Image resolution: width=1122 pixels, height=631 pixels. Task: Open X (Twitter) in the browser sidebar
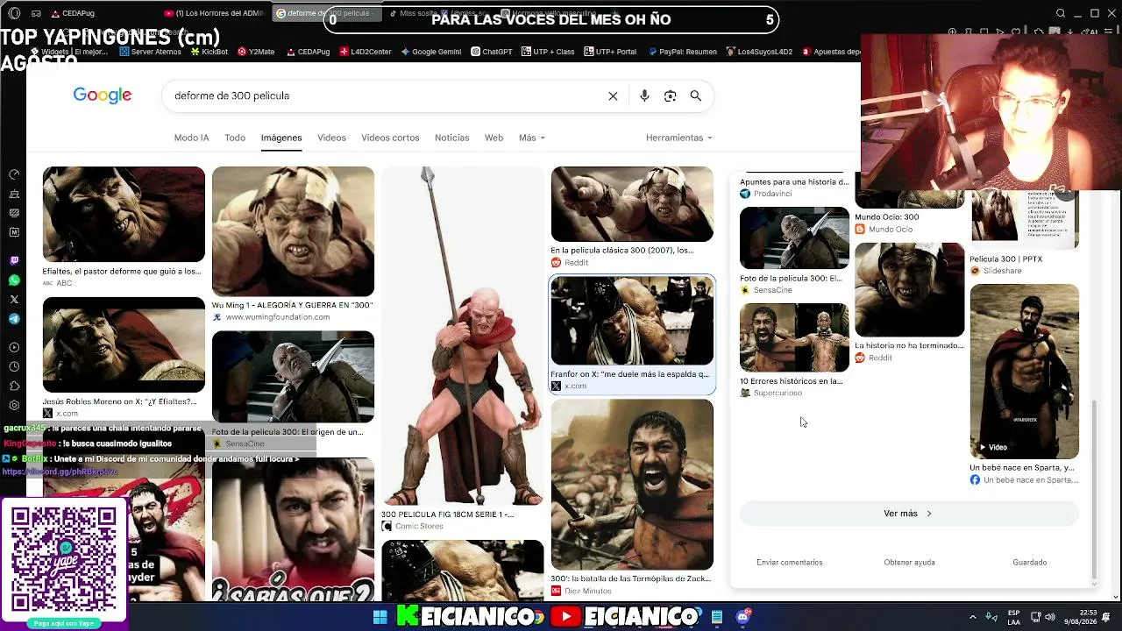[x=14, y=300]
